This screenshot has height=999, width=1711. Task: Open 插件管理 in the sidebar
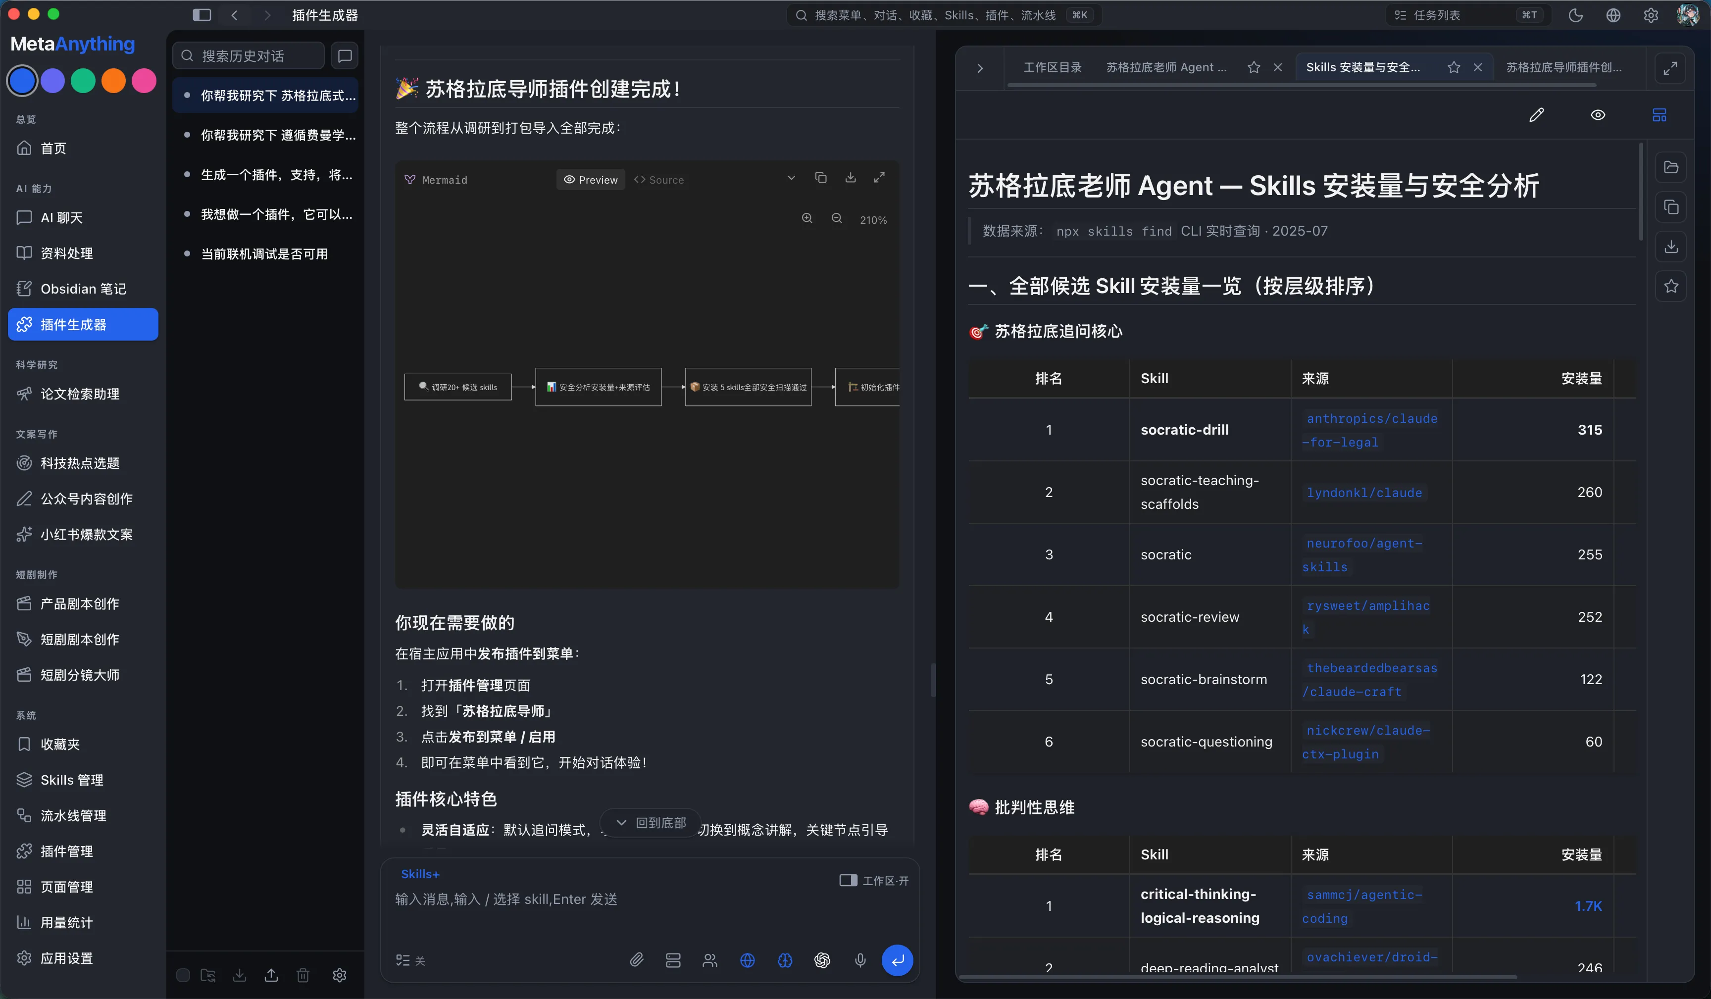click(x=83, y=851)
